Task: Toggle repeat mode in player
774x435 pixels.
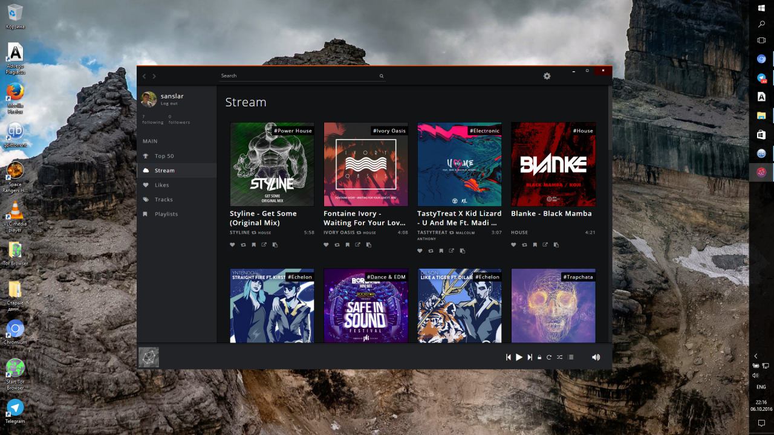Action: coord(549,357)
